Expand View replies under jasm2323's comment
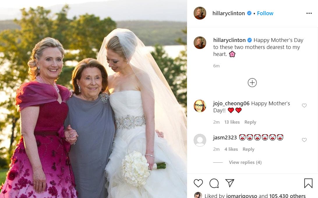 coord(245,162)
